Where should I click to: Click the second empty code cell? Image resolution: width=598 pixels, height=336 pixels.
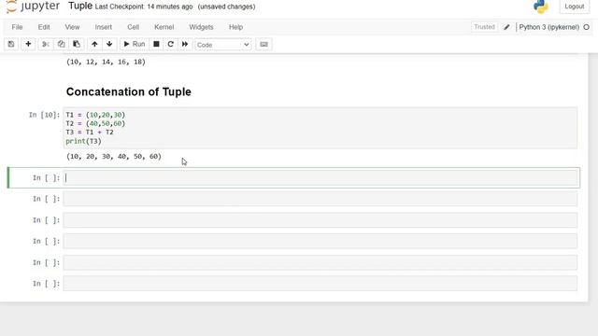click(320, 199)
